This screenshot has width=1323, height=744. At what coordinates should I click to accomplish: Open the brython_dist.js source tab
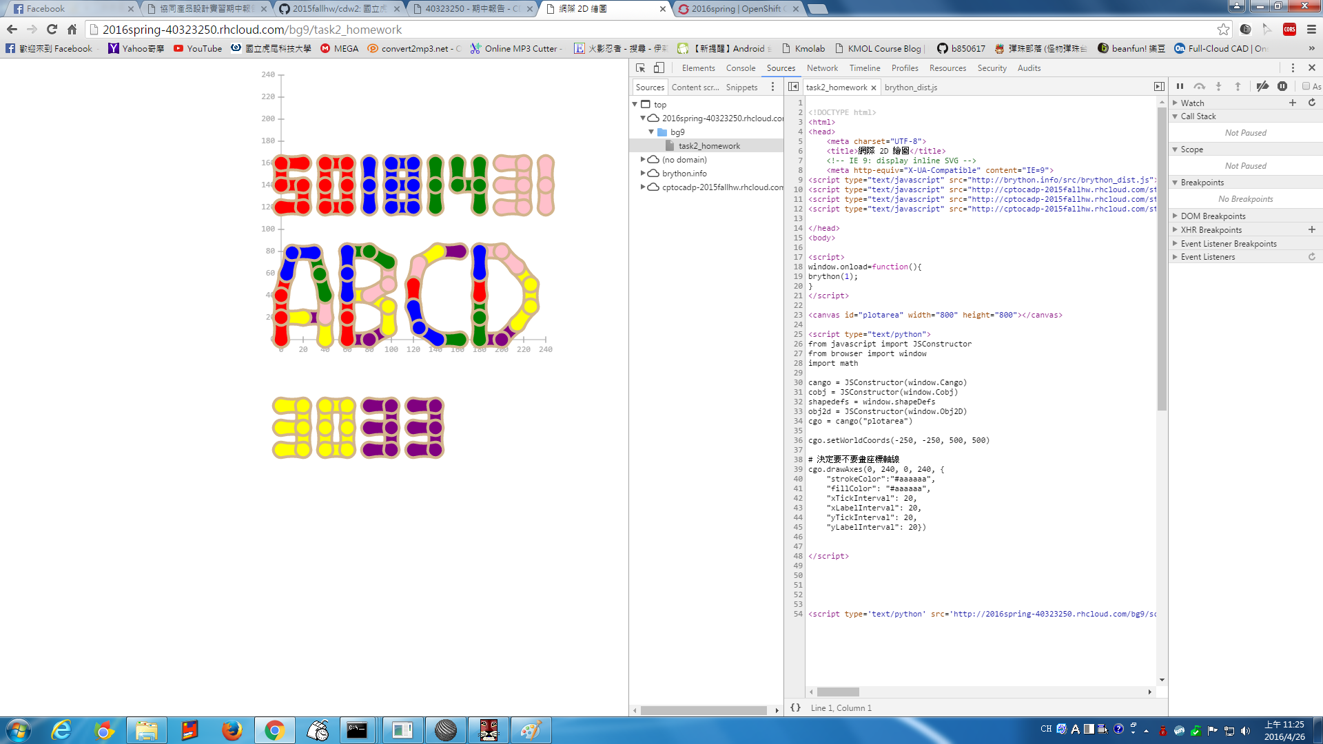point(911,87)
